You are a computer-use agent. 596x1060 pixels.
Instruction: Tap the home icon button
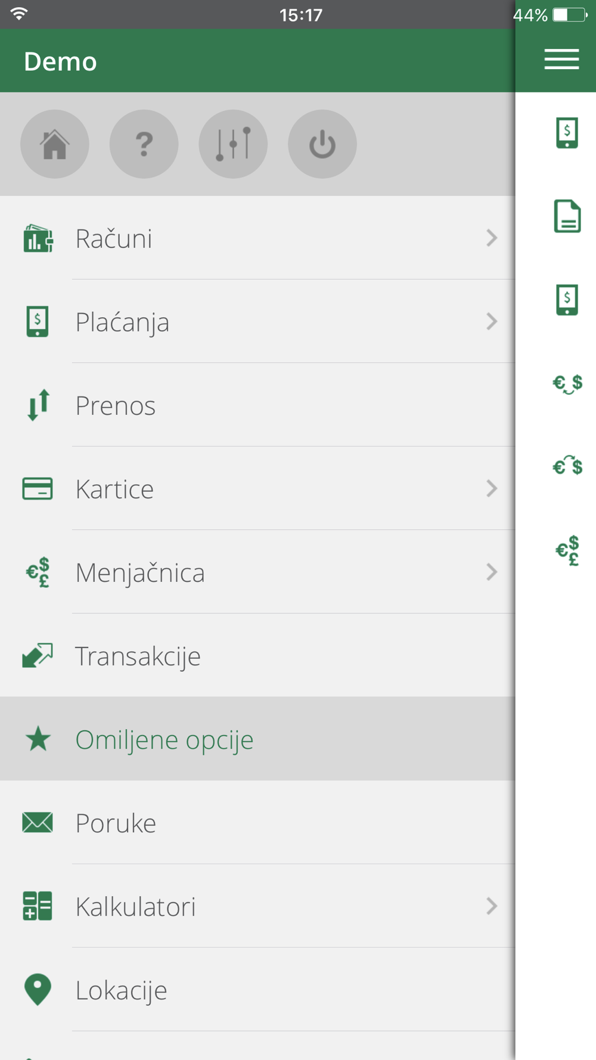coord(55,144)
